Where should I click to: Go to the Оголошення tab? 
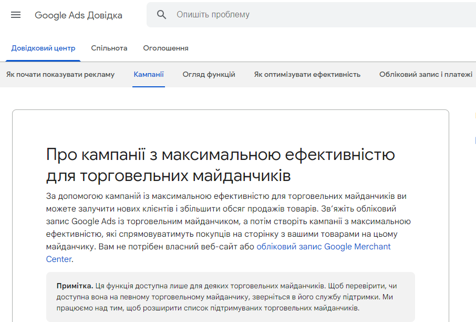pos(165,48)
